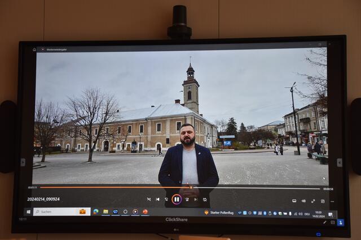Open Bluetooth tray icon
Viewport: 361px width, 240px height.
[x=265, y=213]
